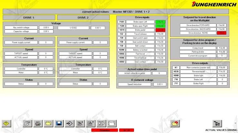The height and width of the screenshot is (133, 238).
Task: Click the 'XB92' input code
Action: [x=121, y=62]
